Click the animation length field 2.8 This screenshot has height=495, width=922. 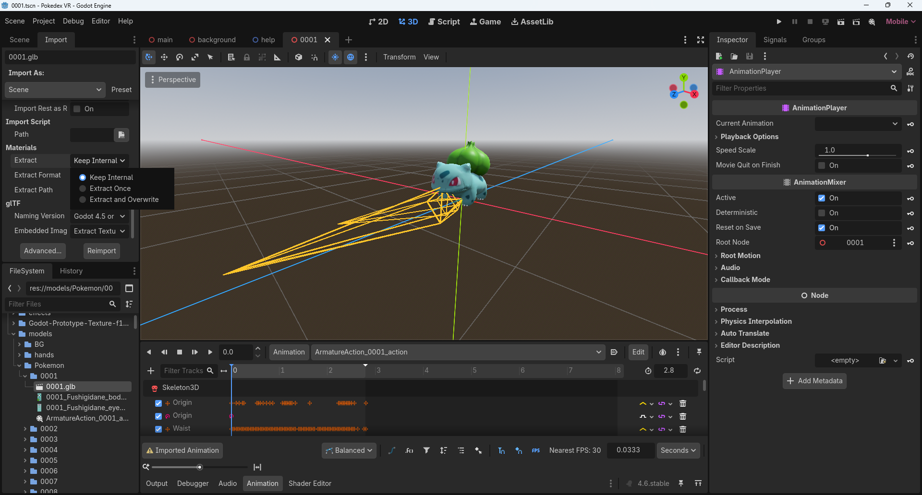pos(671,371)
